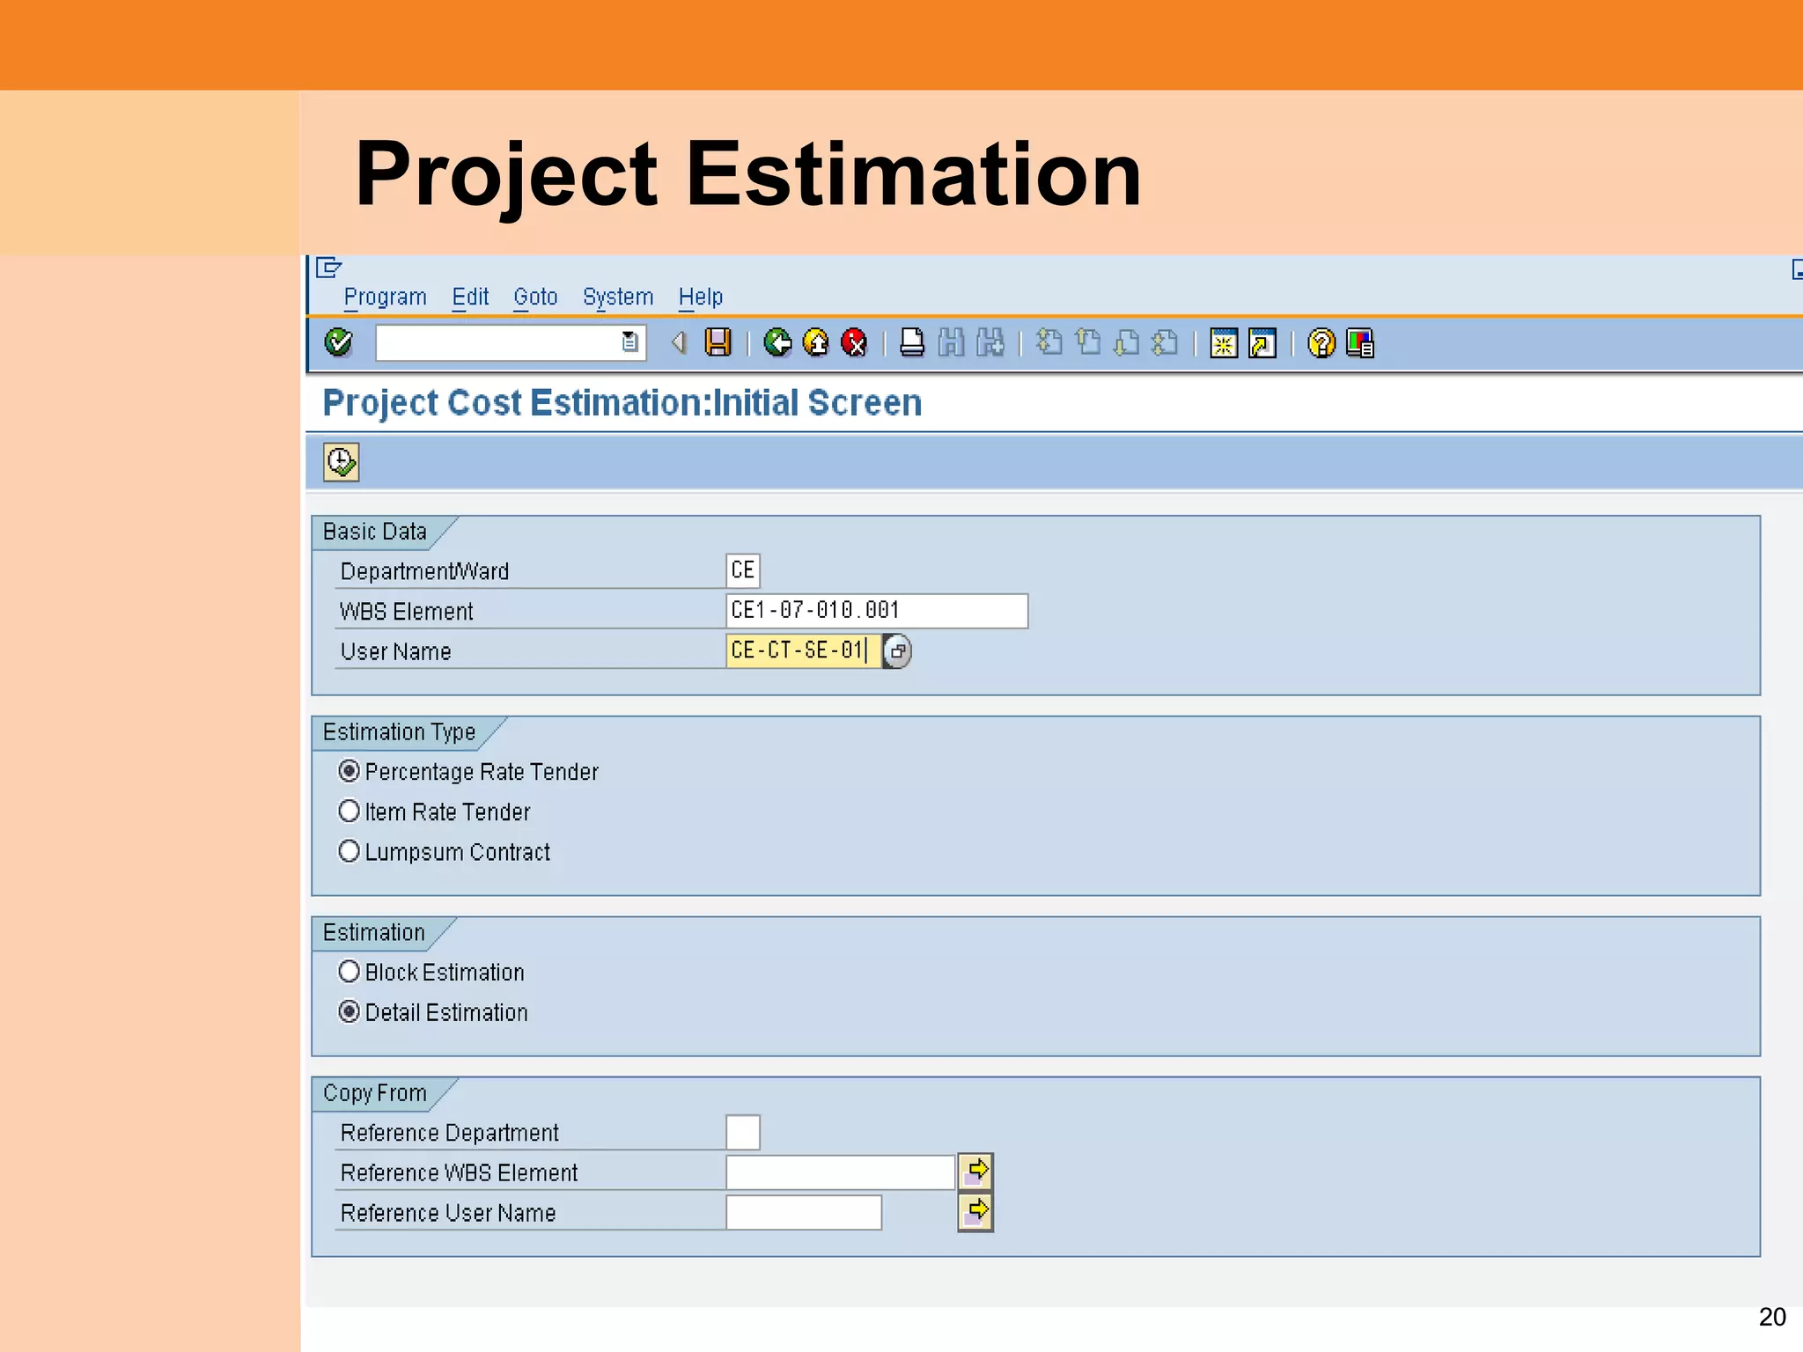Click the Execute clock icon
The width and height of the screenshot is (1803, 1352).
(x=342, y=462)
